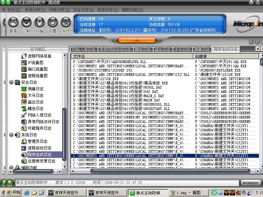Run the 诊断 (Diagnose) tool
This screenshot has width=263, height=197.
pyautogui.click(x=26, y=25)
